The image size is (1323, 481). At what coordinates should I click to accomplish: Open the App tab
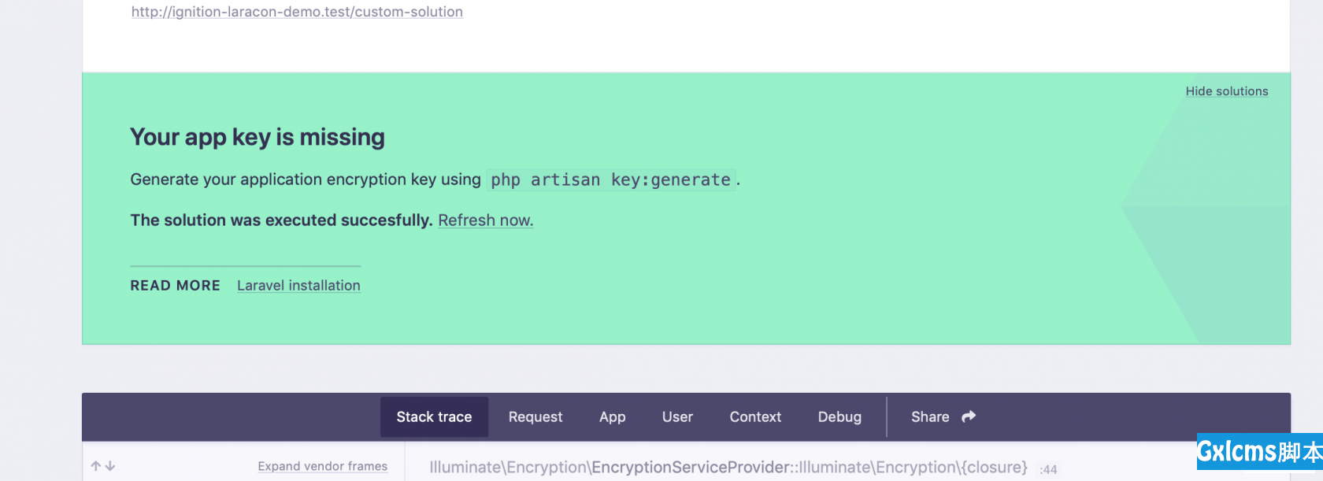pyautogui.click(x=612, y=416)
